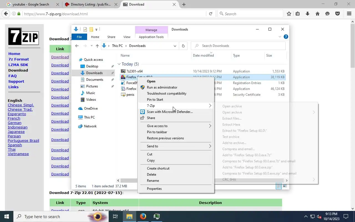The width and height of the screenshot is (355, 222).
Task: Click the smiley face toolbar icon
Action: (328, 14)
